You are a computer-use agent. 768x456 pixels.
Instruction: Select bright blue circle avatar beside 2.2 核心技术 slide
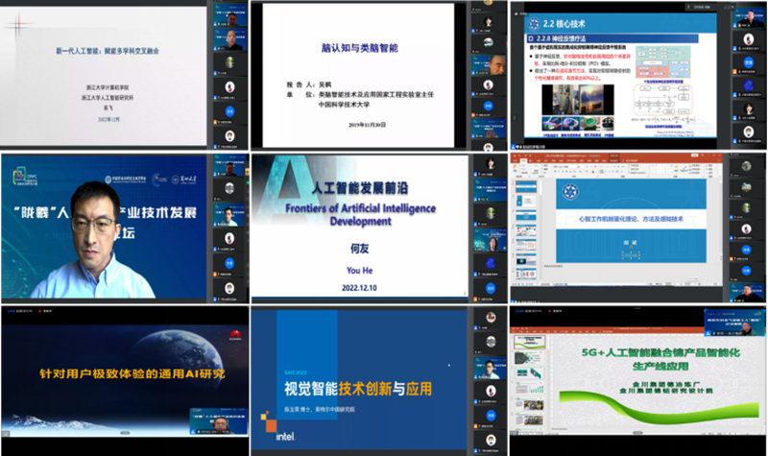point(749,62)
